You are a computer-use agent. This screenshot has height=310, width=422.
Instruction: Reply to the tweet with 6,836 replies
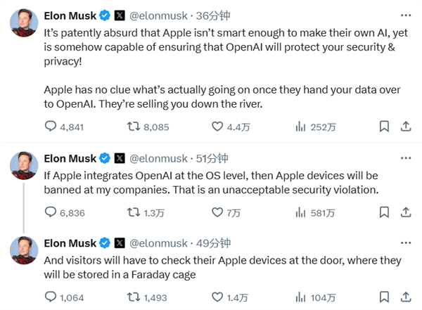[x=51, y=212]
